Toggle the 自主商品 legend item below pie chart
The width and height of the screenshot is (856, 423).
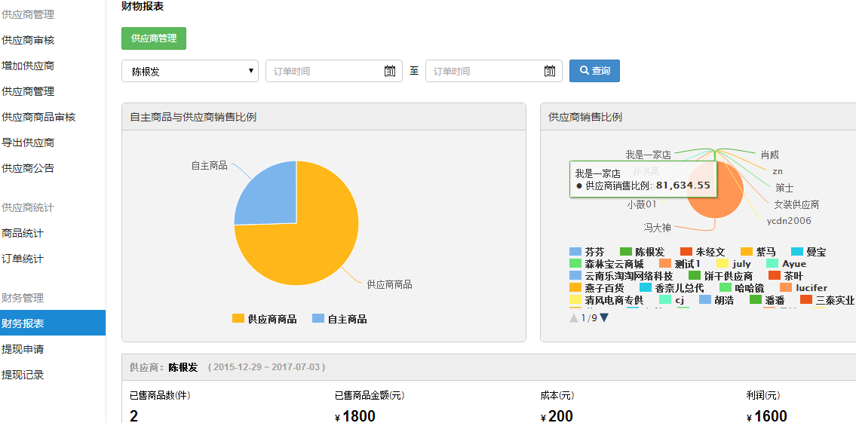pyautogui.click(x=339, y=319)
